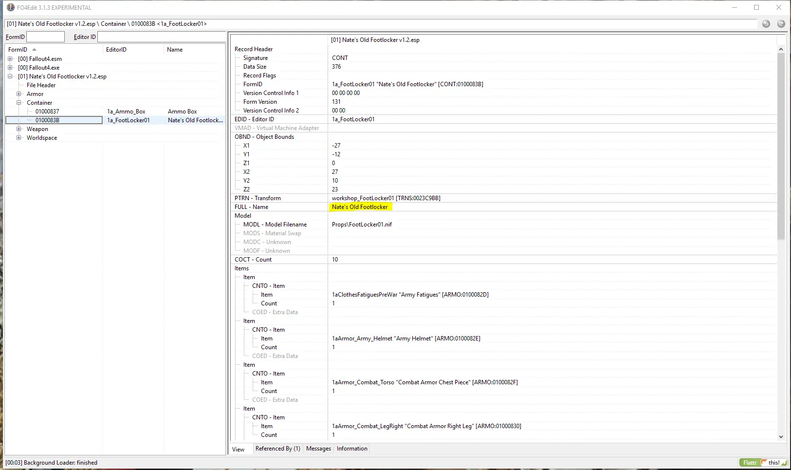Click the plugin column header Nate's Old Footlocker v1.2.esp
The width and height of the screenshot is (791, 470).
[375, 40]
